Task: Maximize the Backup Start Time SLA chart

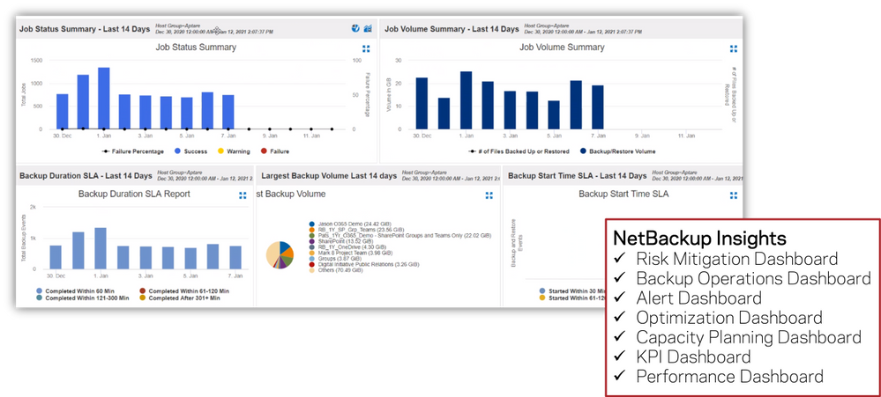Action: coord(733,195)
